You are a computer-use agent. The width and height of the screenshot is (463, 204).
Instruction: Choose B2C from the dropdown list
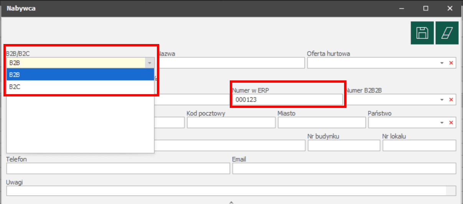81,87
